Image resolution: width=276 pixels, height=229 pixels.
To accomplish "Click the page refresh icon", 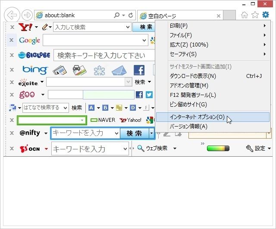I will pyautogui.click(x=131, y=15).
